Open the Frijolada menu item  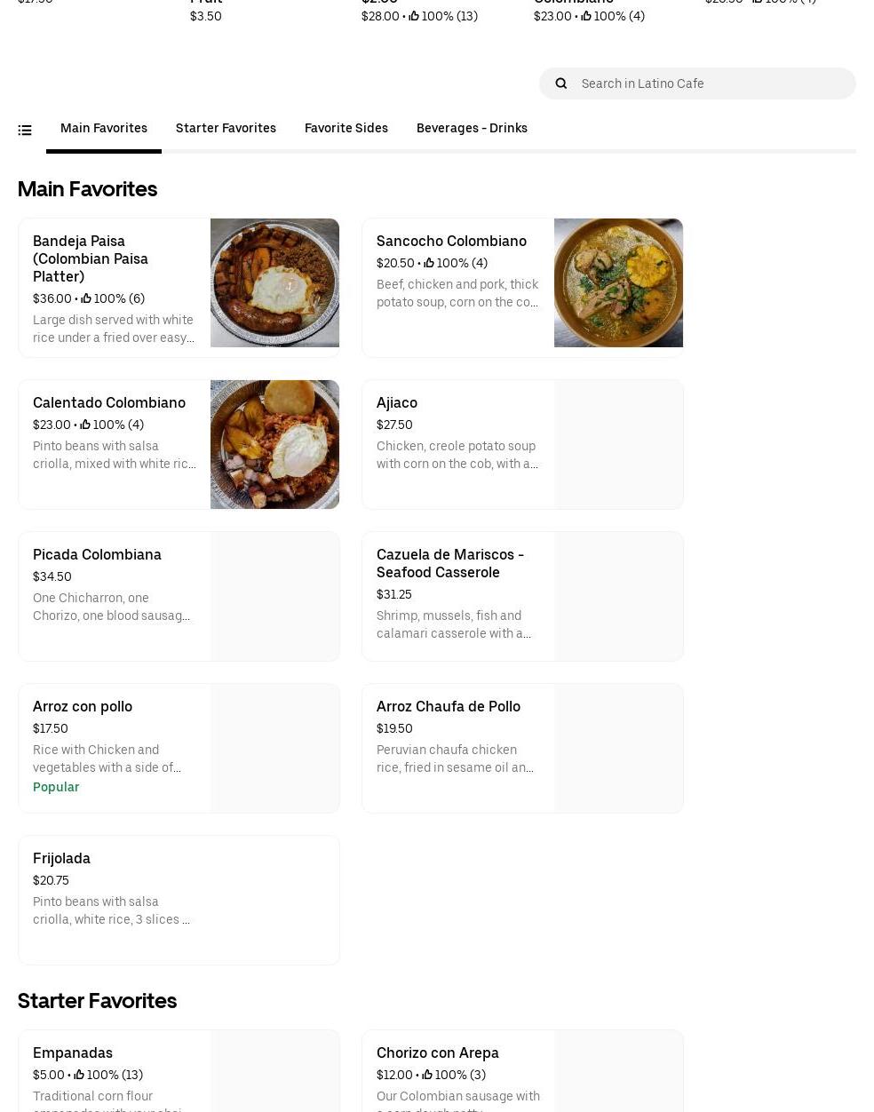tap(179, 900)
